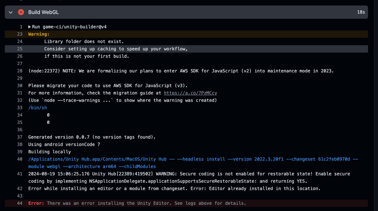Open the https://a.co/7PzMCcy migration guide link
The image size is (378, 211).
click(x=190, y=93)
